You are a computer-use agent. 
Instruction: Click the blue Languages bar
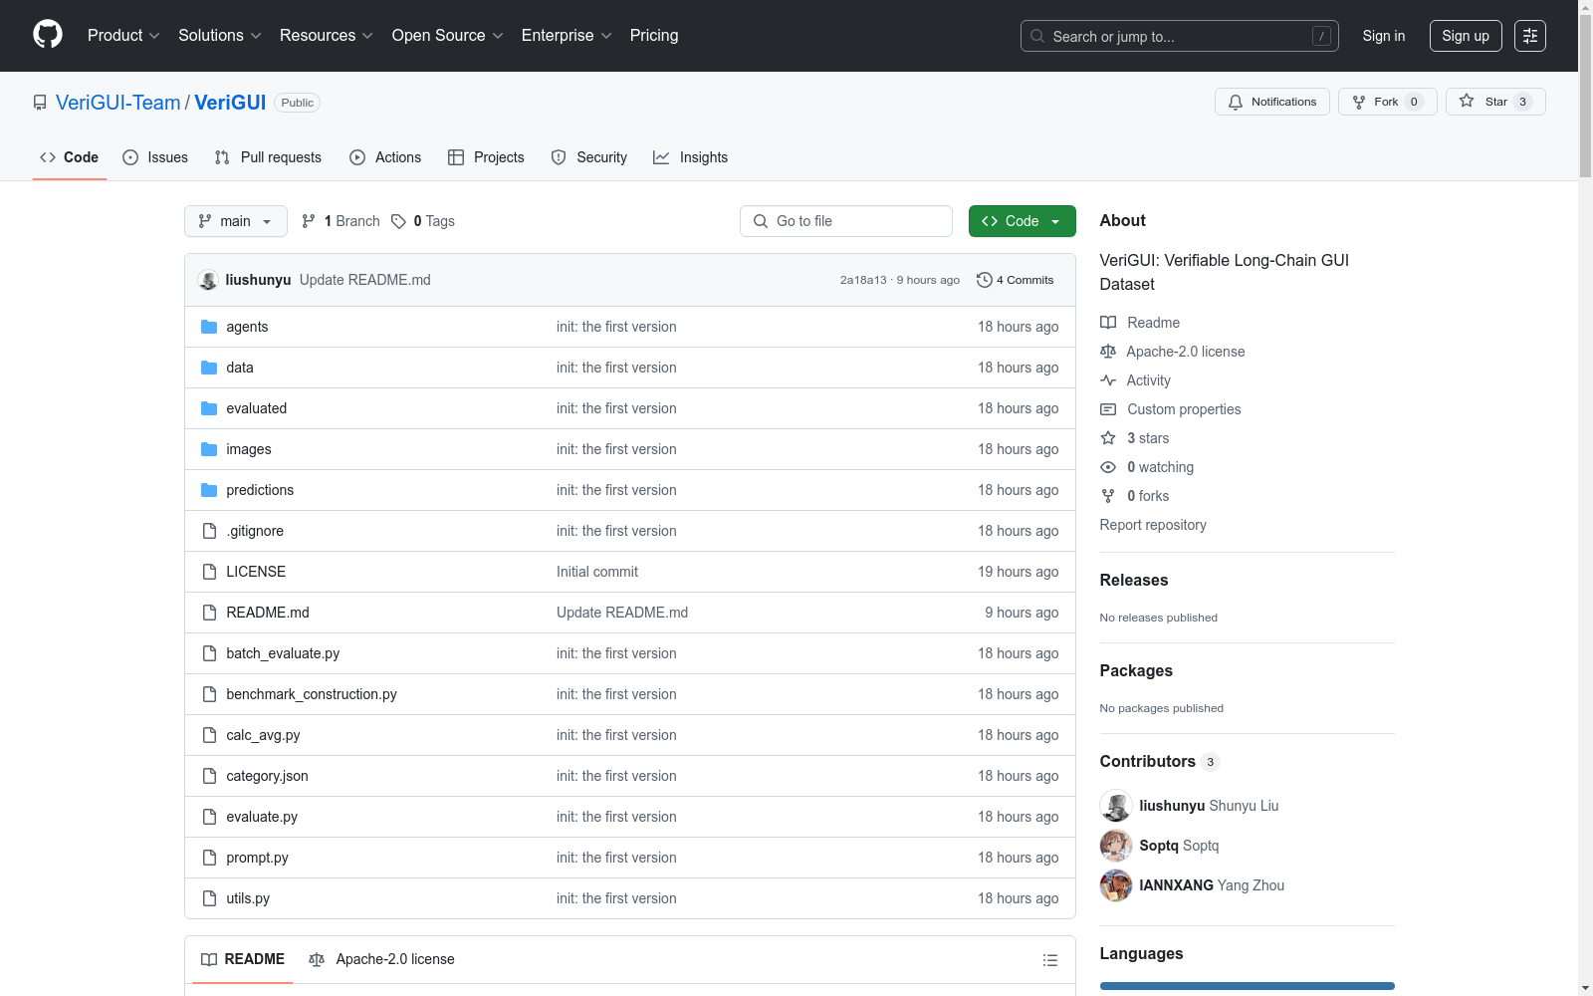click(1248, 986)
